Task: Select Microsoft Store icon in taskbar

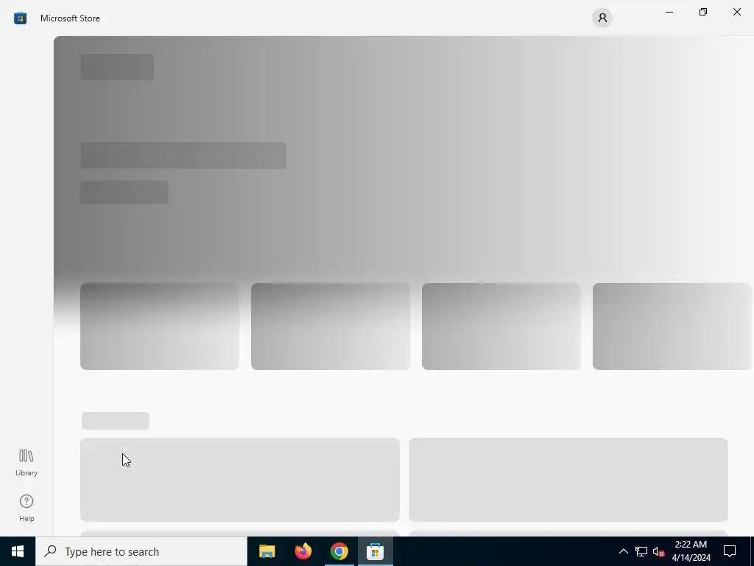Action: [x=375, y=551]
